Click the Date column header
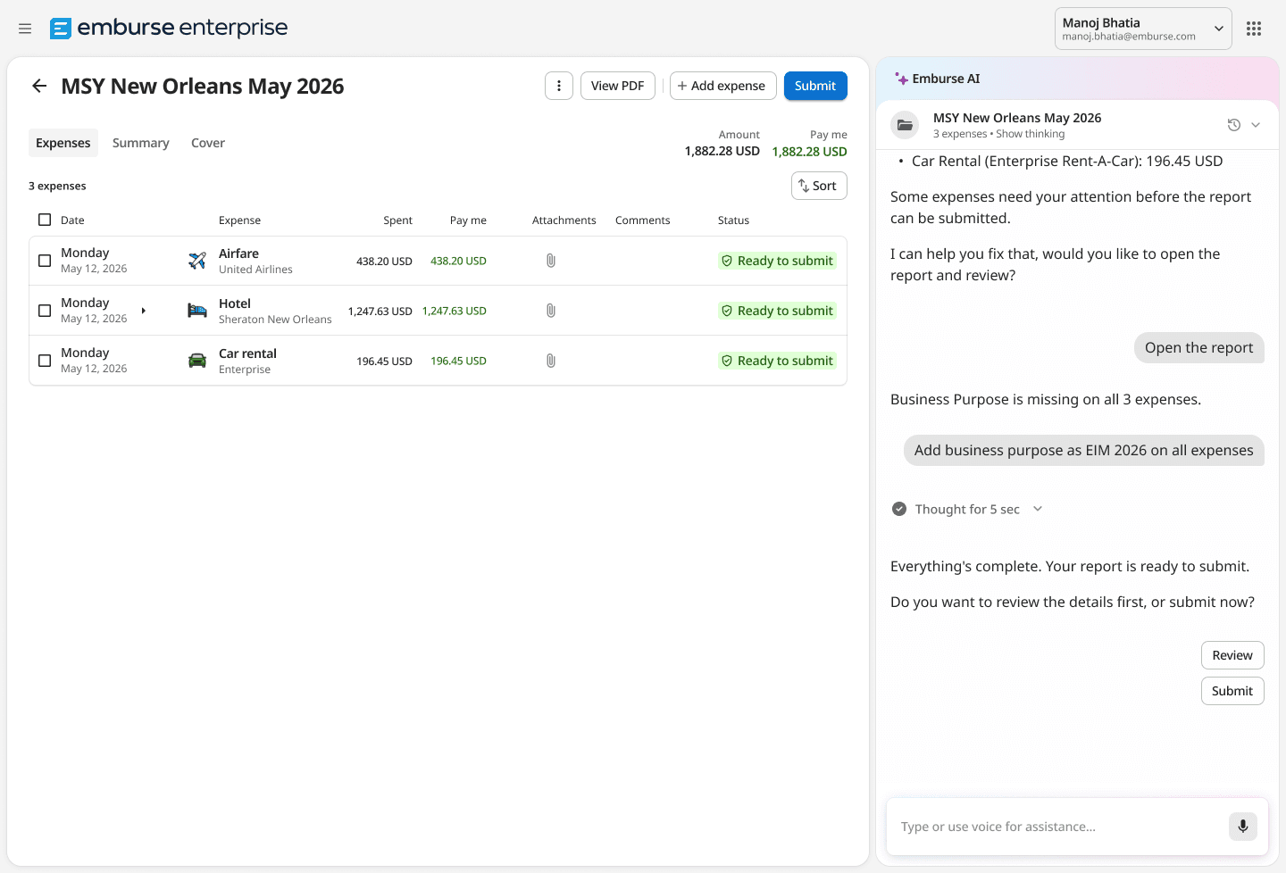The height and width of the screenshot is (873, 1286). click(x=72, y=220)
